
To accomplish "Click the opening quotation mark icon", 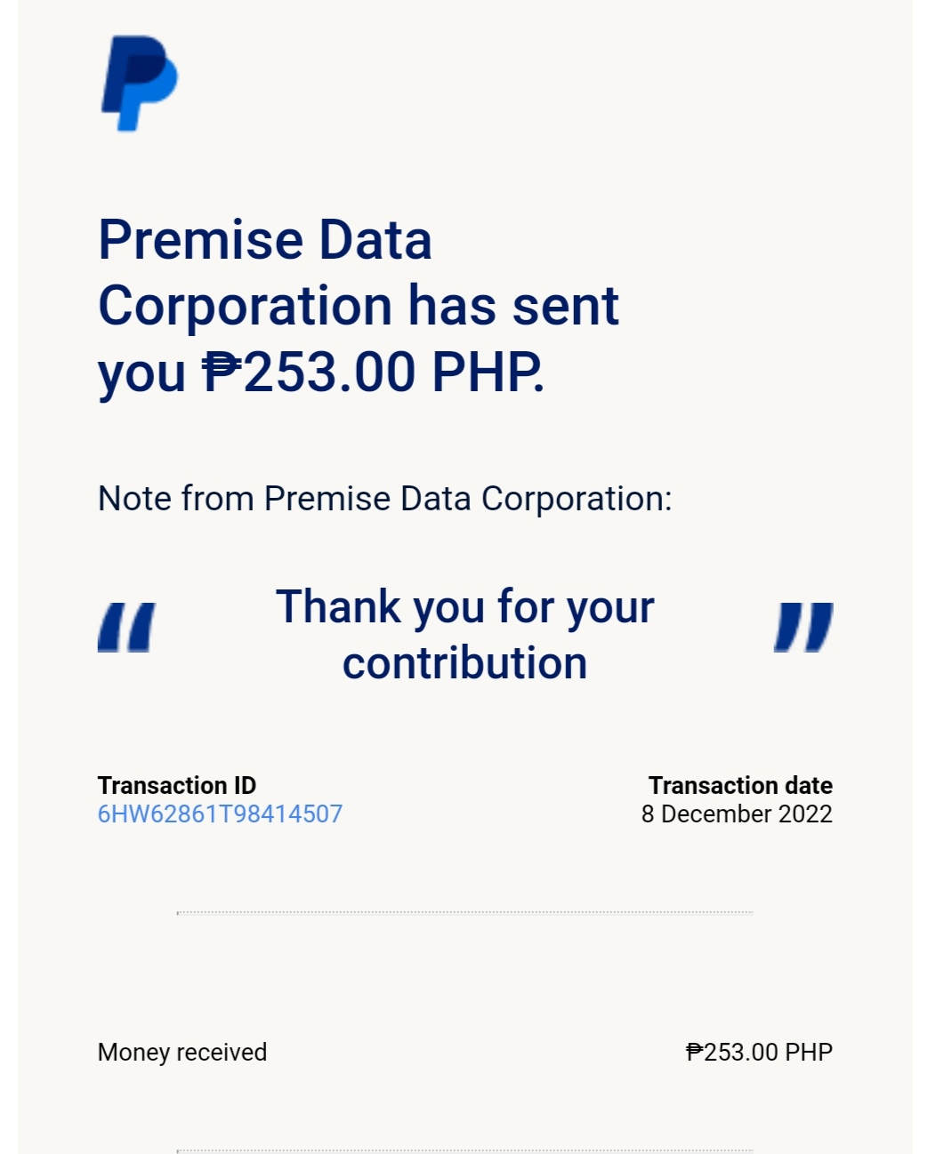I will [126, 628].
